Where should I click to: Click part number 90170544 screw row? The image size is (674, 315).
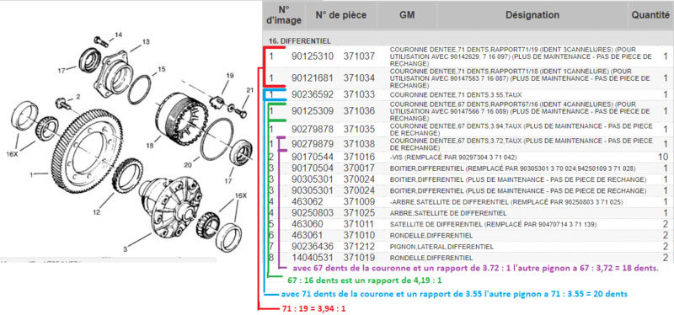[468, 157]
